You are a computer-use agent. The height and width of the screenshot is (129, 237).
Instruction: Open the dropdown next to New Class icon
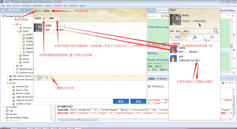(x=30, y=10)
